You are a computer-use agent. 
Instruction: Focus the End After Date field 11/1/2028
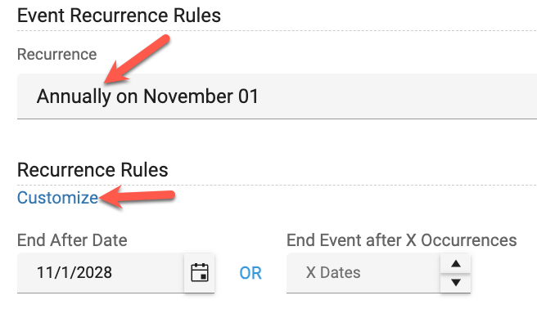[101, 273]
